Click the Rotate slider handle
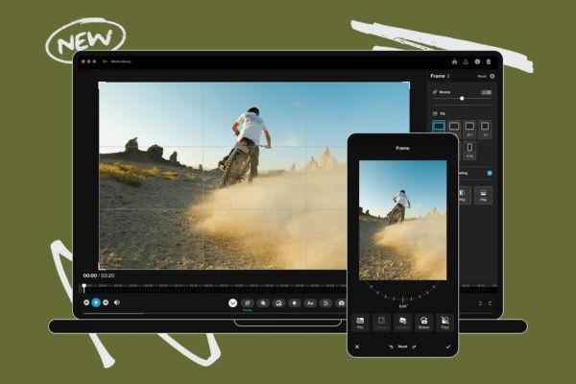Screen dimensions: 576x384 tap(462, 98)
